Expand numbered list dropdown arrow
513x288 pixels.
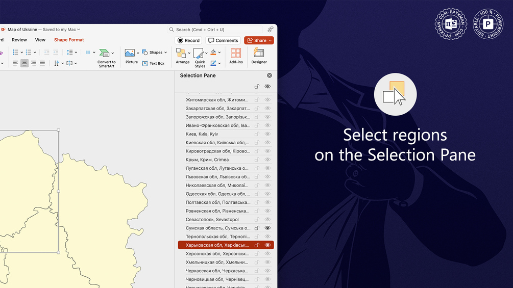click(x=35, y=53)
